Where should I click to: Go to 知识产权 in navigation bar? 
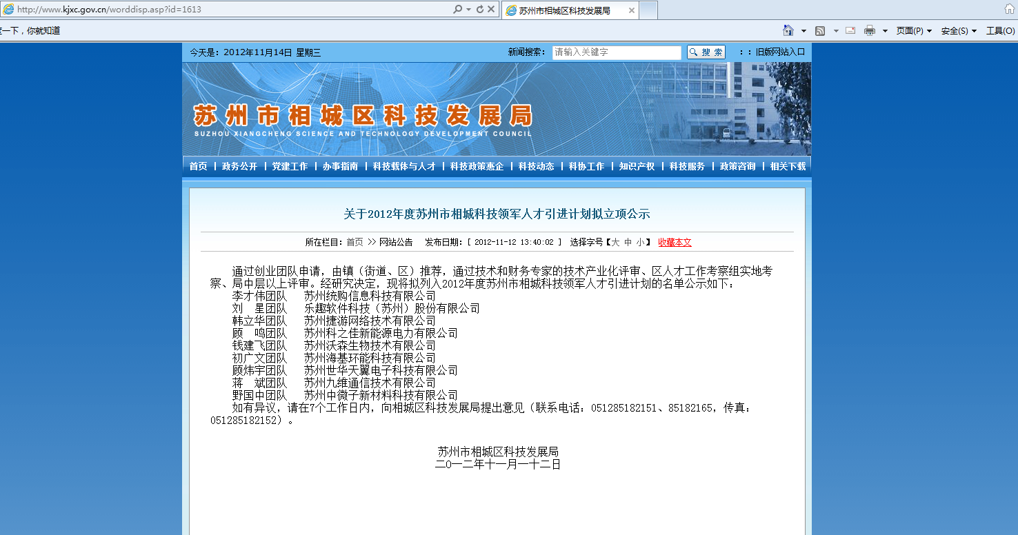pos(637,166)
